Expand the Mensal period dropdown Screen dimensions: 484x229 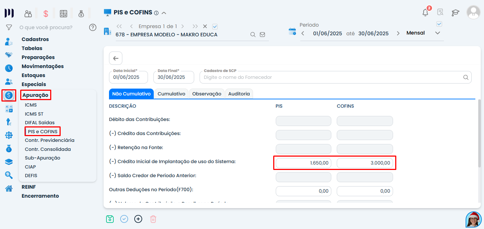point(437,33)
